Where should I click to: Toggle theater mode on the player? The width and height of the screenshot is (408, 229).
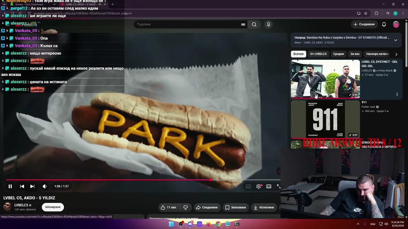point(269,186)
